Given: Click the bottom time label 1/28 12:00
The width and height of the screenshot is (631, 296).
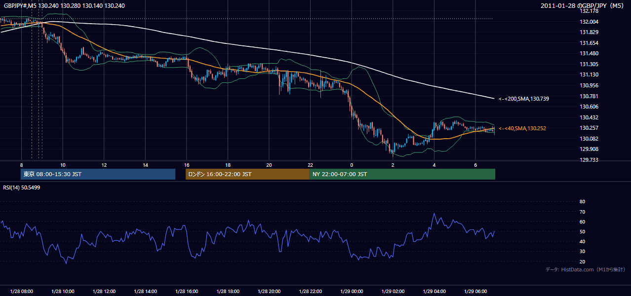Looking at the screenshot, I should 104,292.
